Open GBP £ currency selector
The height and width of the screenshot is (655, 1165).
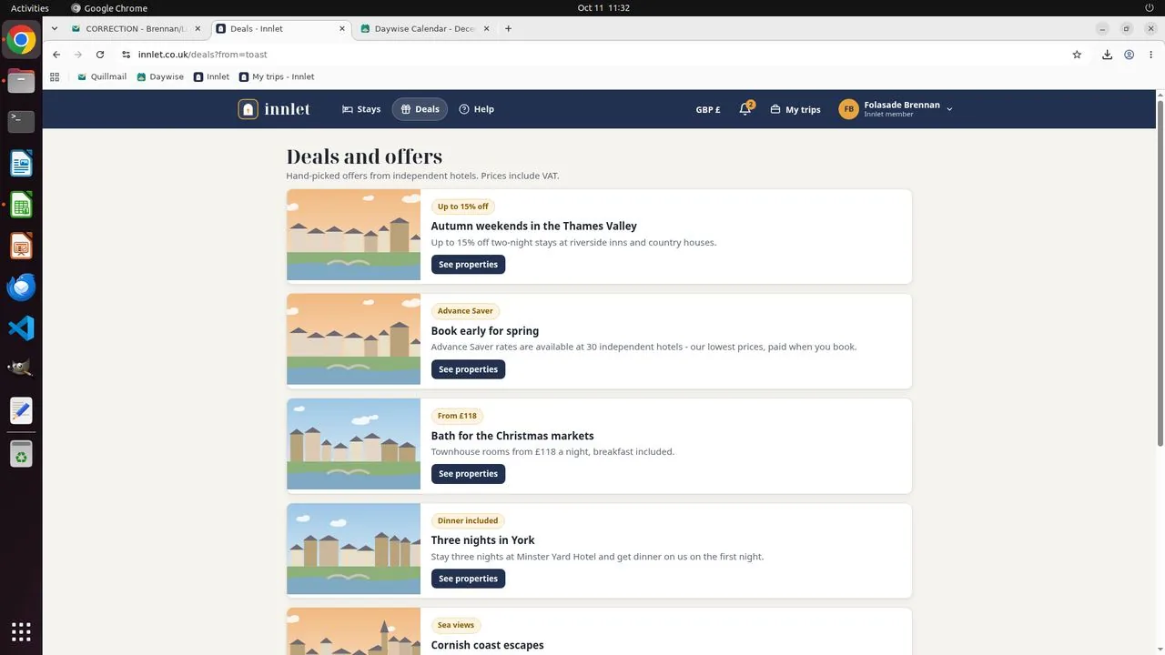click(x=708, y=109)
